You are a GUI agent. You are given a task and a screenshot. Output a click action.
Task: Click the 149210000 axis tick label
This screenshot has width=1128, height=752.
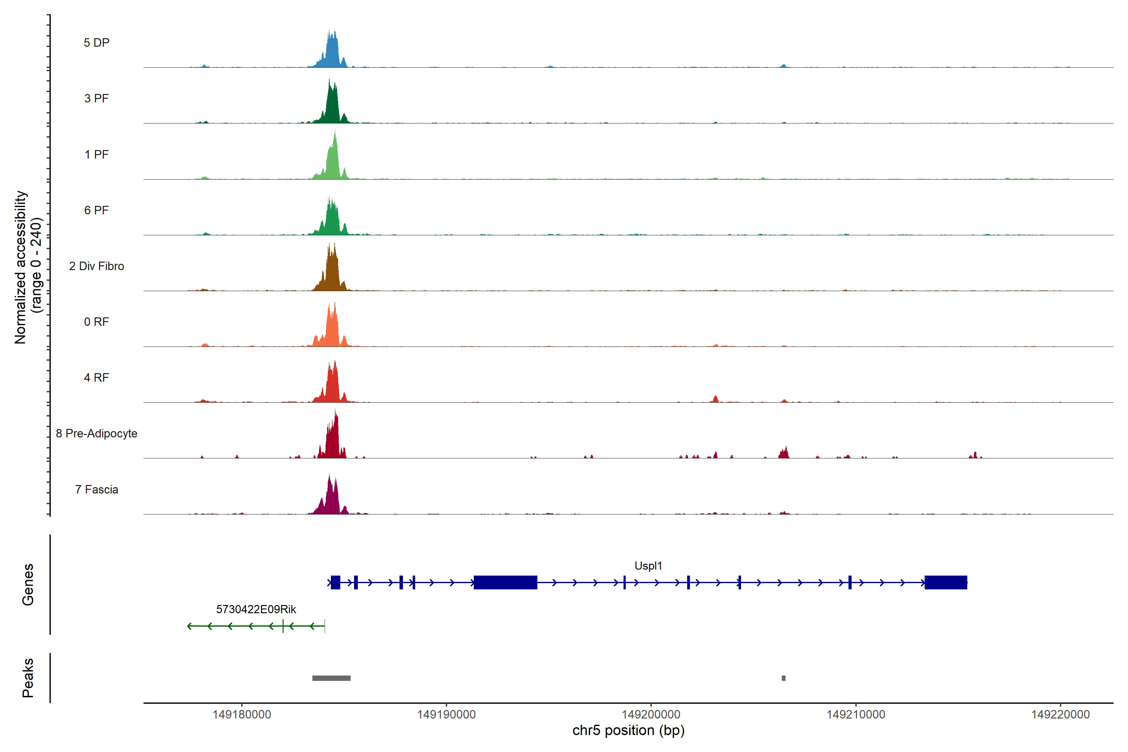click(856, 715)
